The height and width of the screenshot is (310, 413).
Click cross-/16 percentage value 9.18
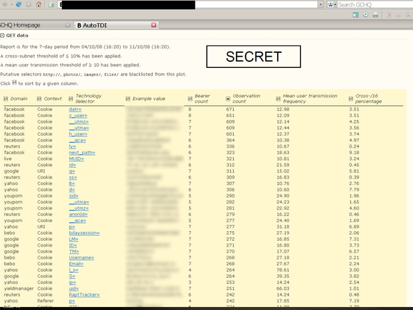click(354, 153)
